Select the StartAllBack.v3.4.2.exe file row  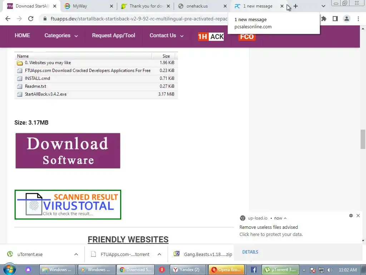(x=96, y=94)
